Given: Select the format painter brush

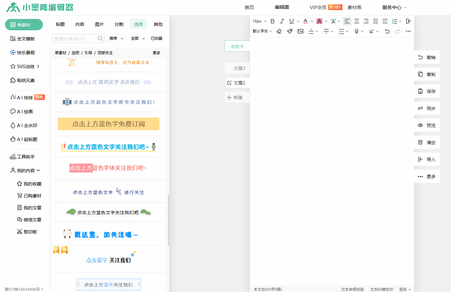Looking at the screenshot, I should [290, 31].
